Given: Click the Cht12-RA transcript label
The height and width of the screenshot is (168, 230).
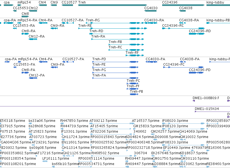Looking at the screenshot, I should (x=37, y=36).
